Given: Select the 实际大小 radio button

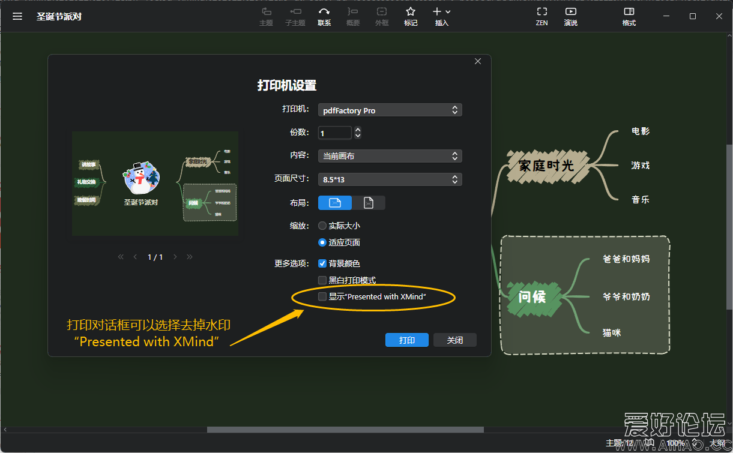Looking at the screenshot, I should coord(322,226).
